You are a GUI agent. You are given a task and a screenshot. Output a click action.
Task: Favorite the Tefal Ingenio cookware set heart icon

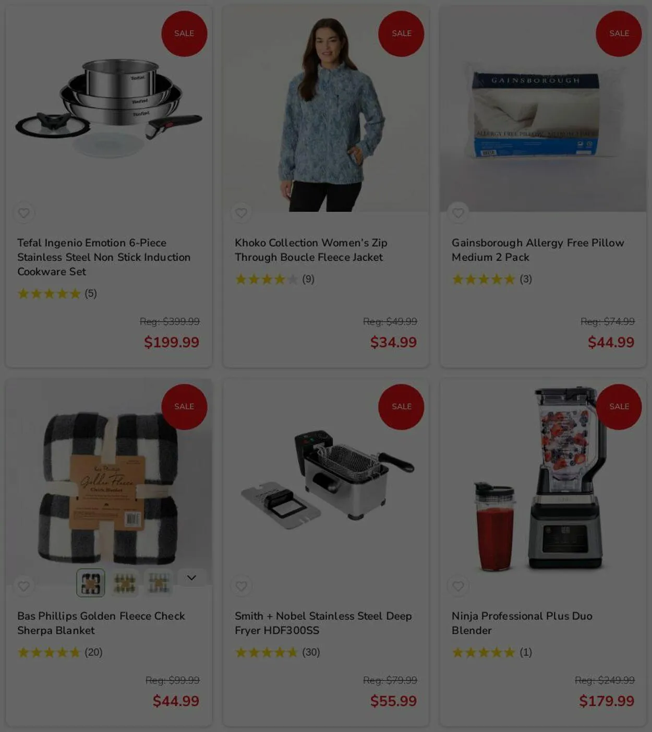tap(23, 213)
